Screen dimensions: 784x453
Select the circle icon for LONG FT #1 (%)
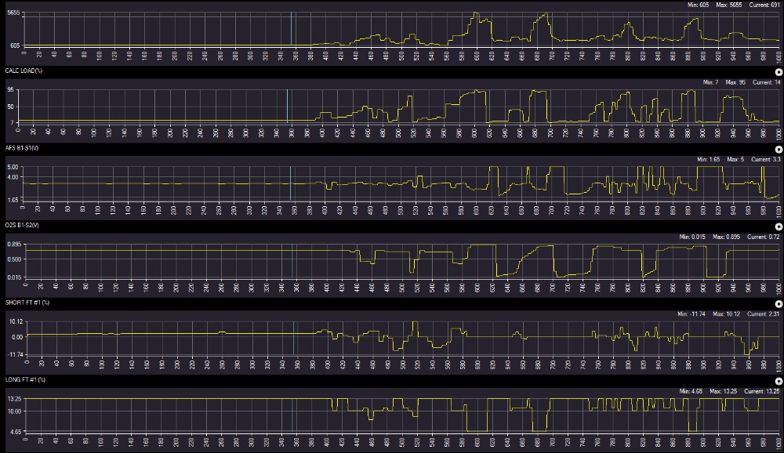[779, 379]
